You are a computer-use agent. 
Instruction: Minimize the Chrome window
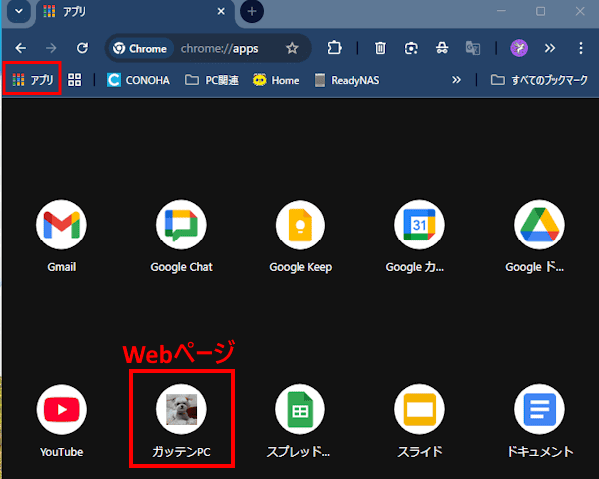tap(501, 11)
